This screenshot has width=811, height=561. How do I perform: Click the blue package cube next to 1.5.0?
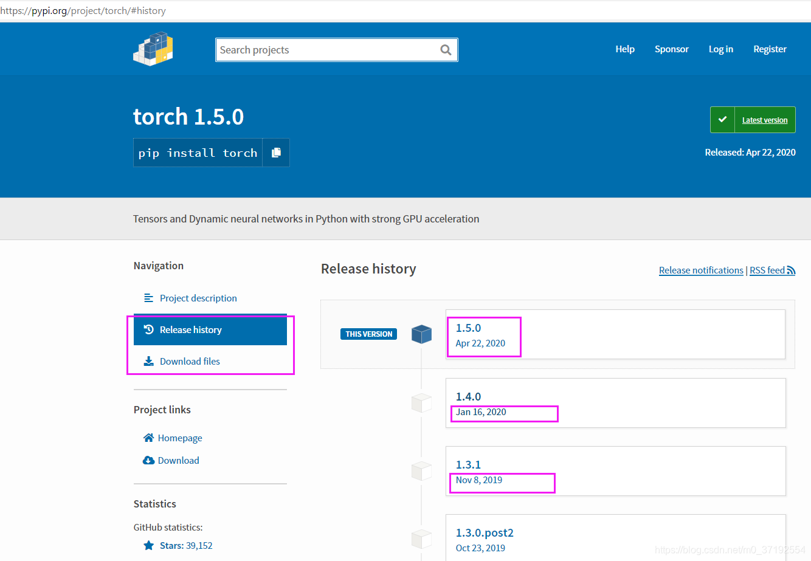click(x=421, y=334)
